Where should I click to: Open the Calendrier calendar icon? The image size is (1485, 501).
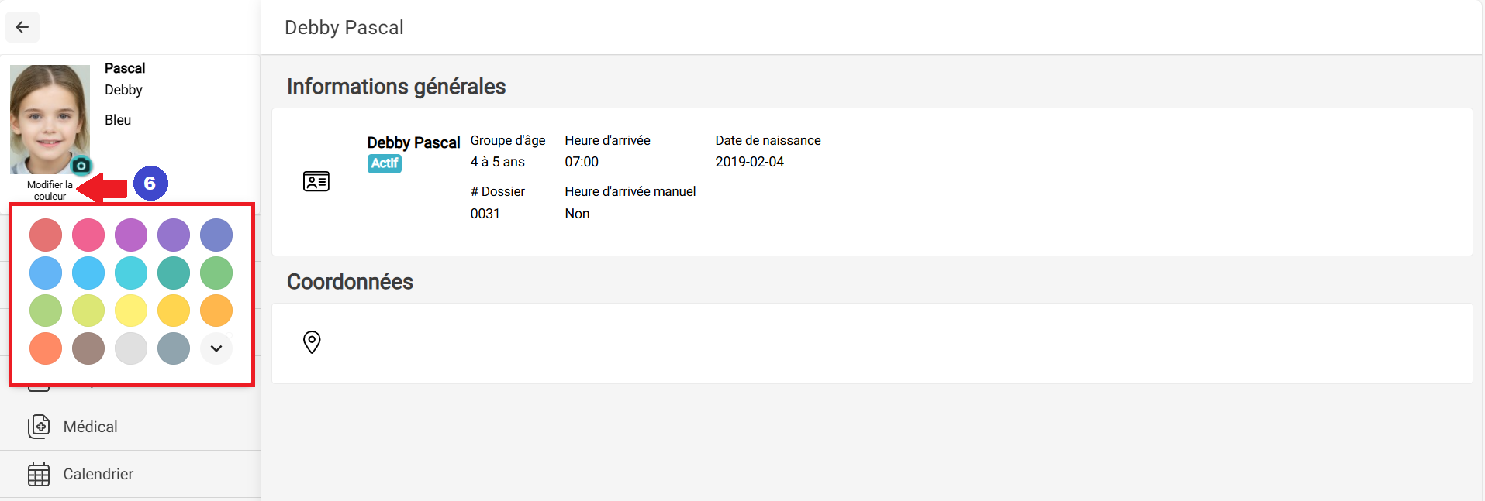[x=39, y=474]
